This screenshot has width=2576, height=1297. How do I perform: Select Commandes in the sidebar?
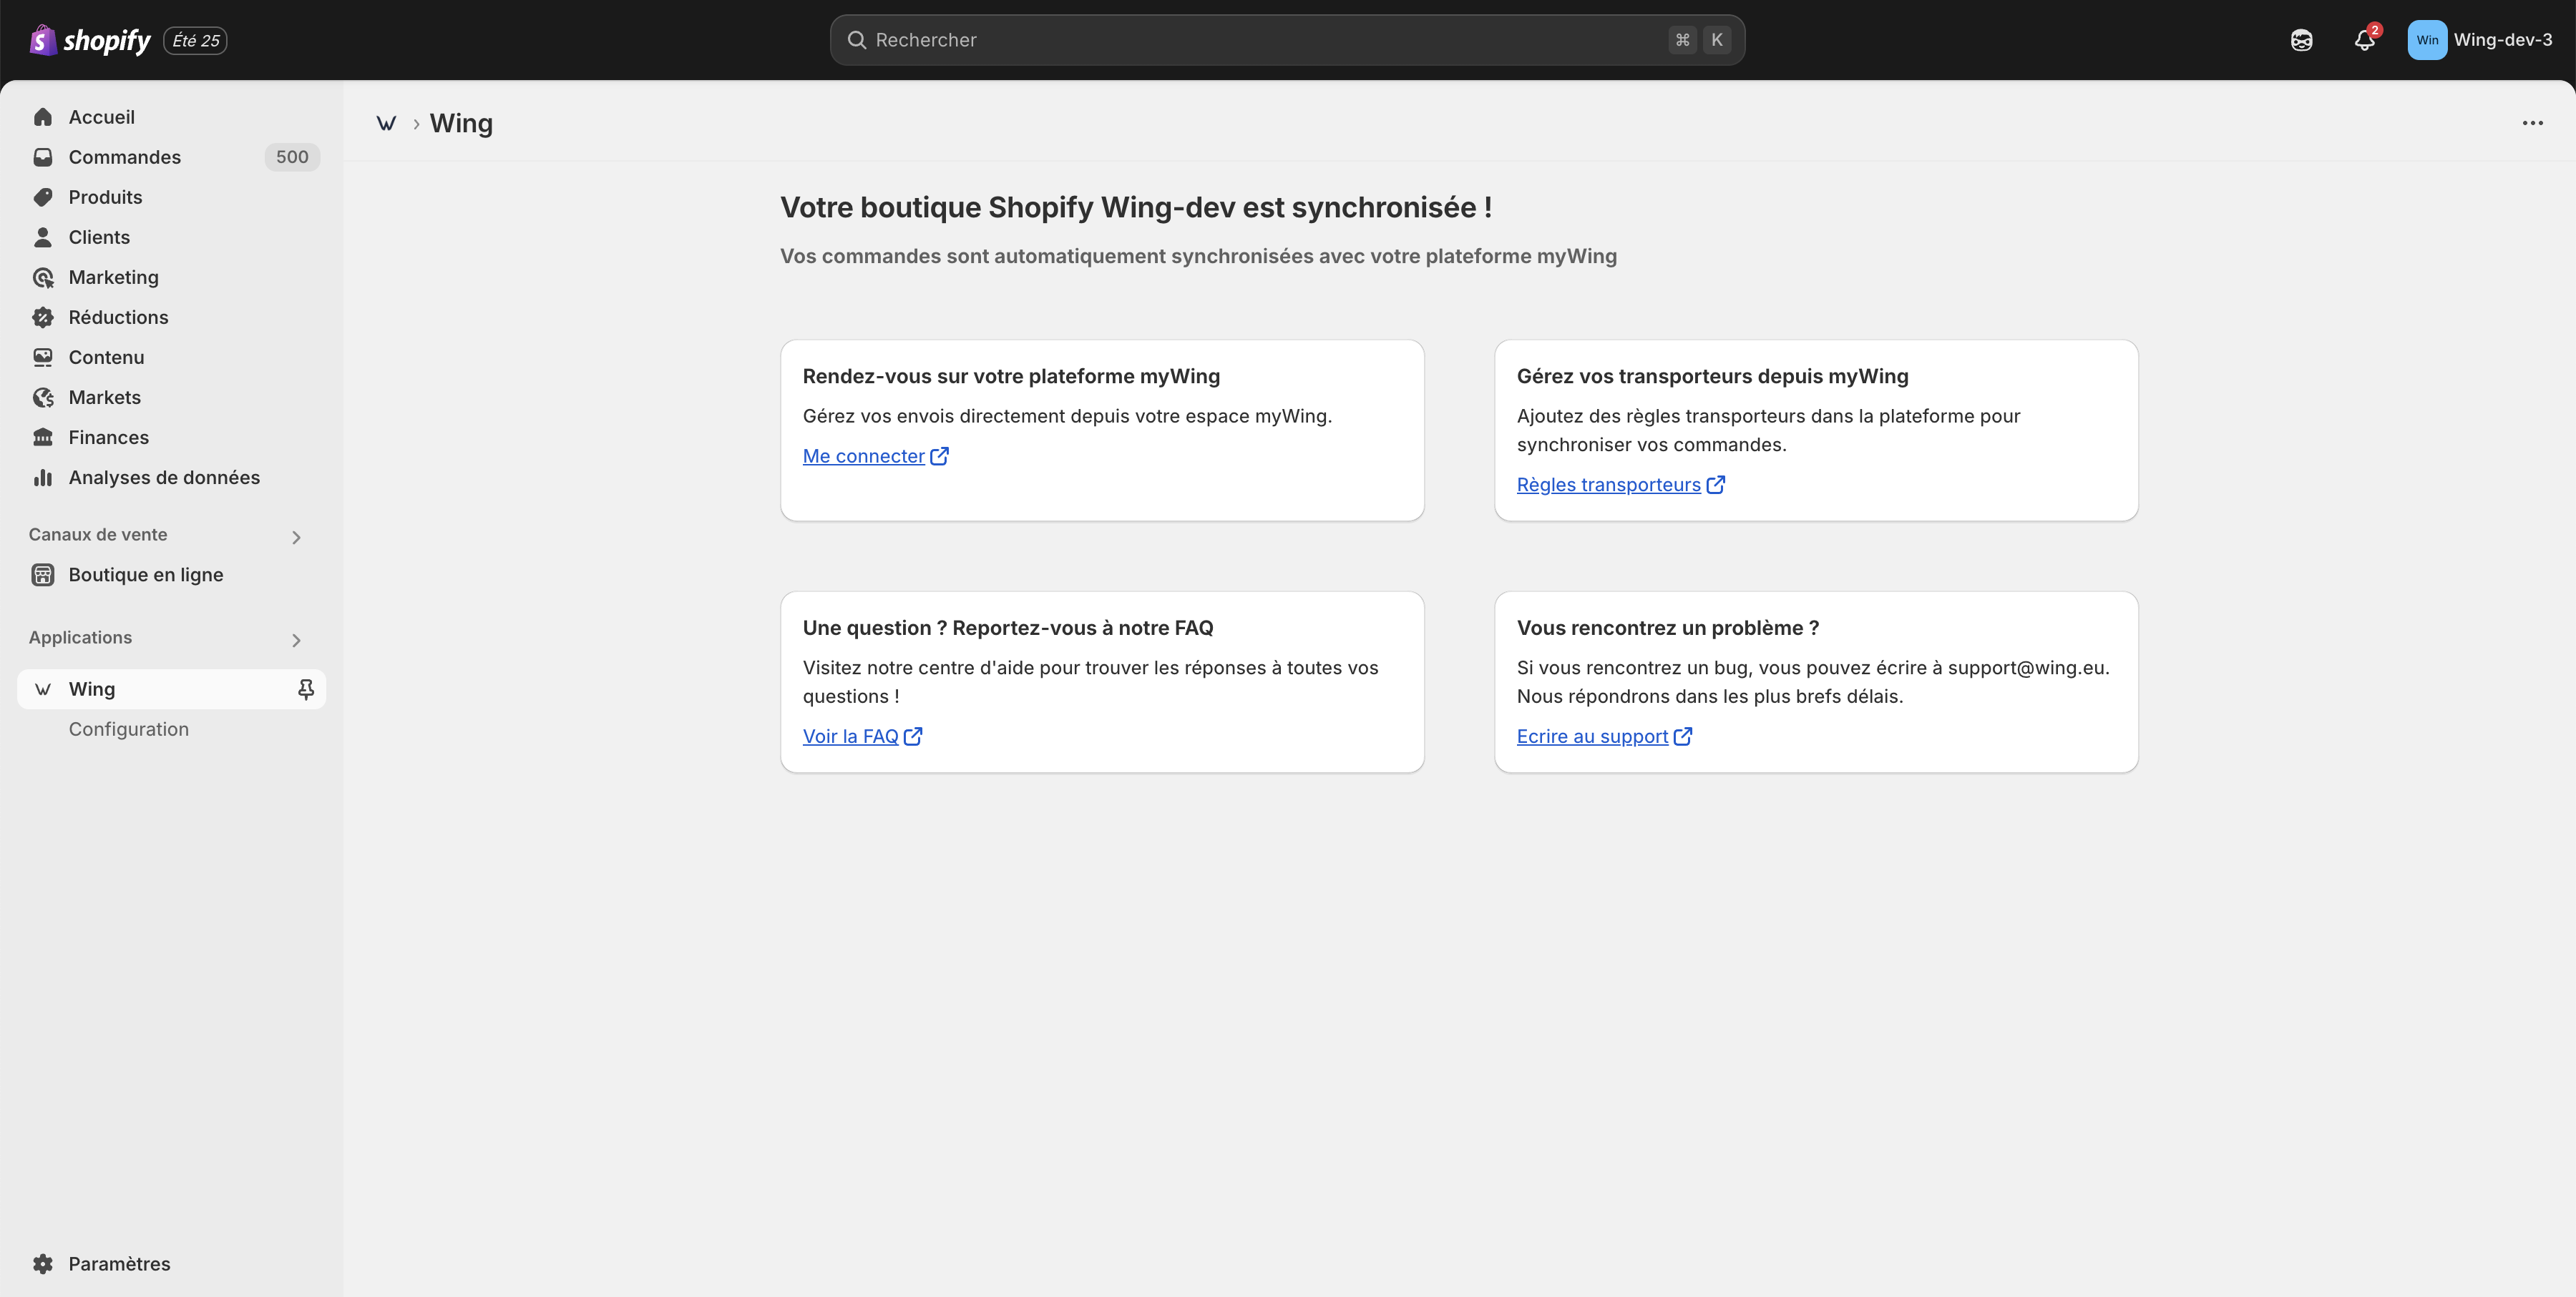click(x=124, y=157)
